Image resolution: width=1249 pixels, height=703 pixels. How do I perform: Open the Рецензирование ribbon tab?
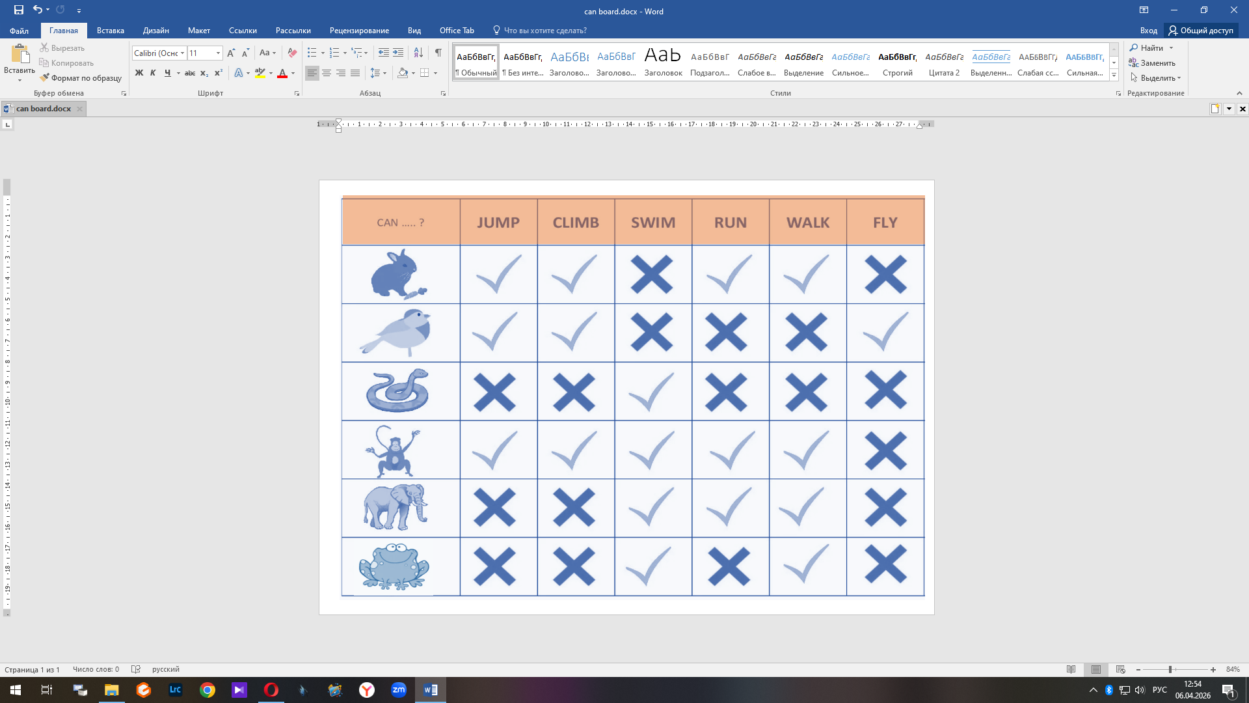pos(359,31)
